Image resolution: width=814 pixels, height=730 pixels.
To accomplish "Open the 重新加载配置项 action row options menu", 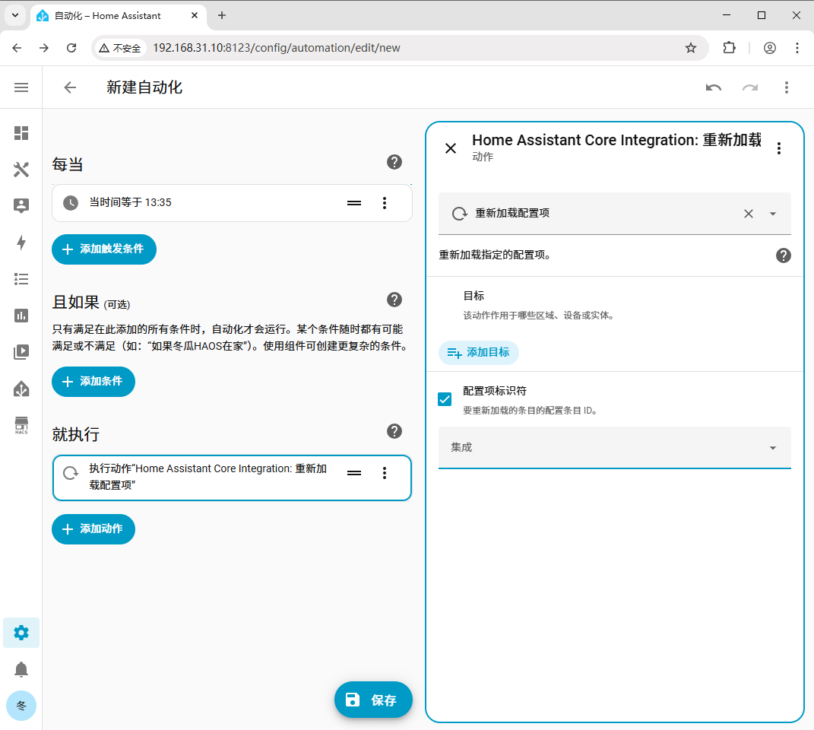I will pos(385,473).
